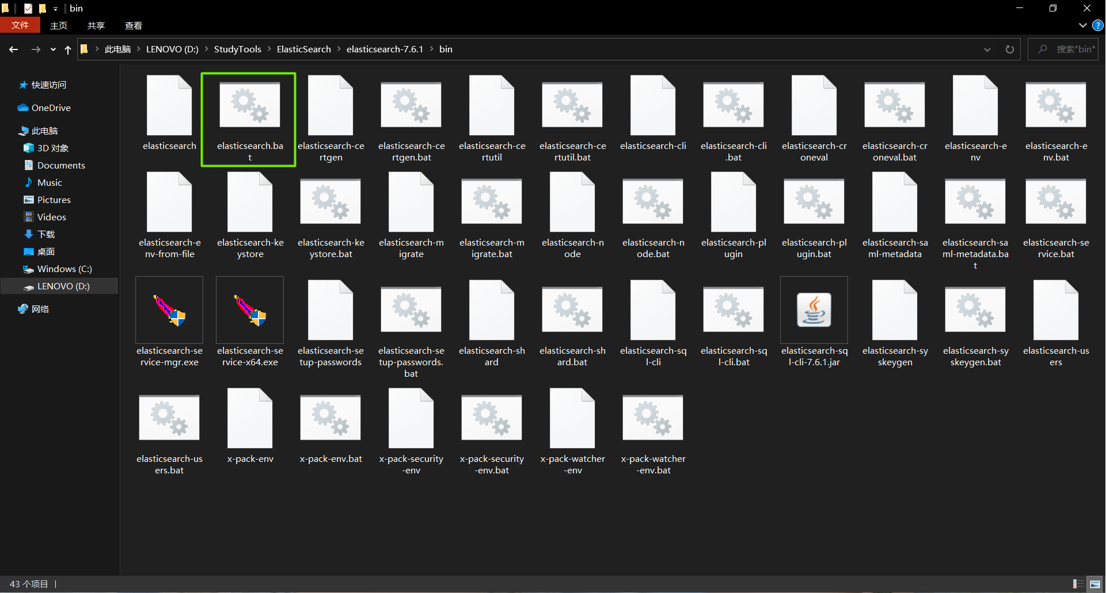
Task: Select elasticsearch-env-from-file
Action: [169, 216]
